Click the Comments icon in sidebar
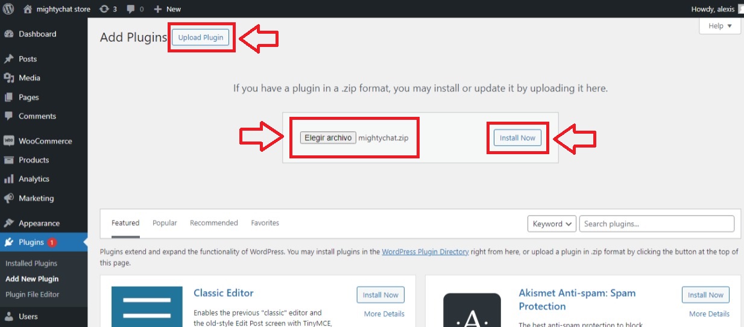Viewport: 744px width, 327px height. [9, 116]
